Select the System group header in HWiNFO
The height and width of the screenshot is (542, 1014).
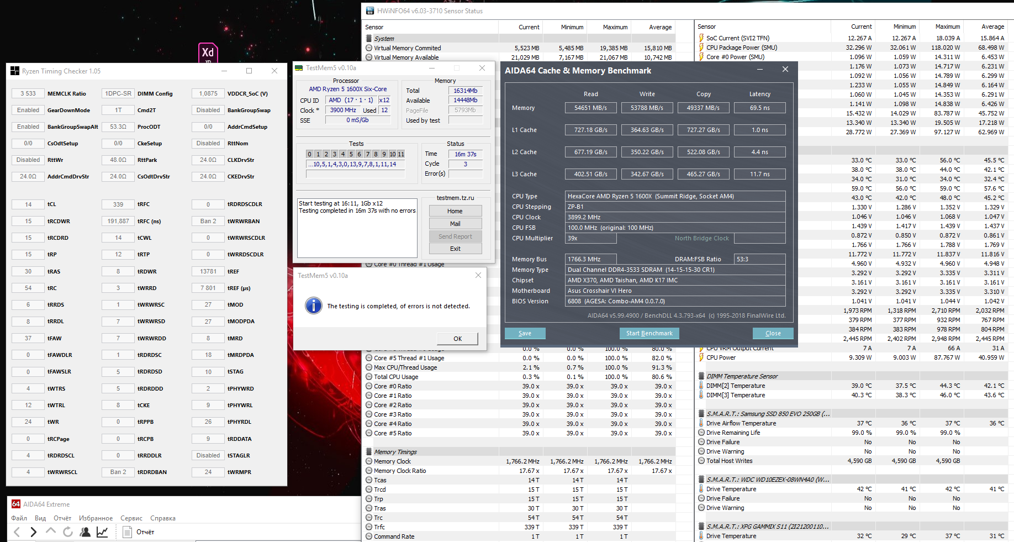pos(384,39)
